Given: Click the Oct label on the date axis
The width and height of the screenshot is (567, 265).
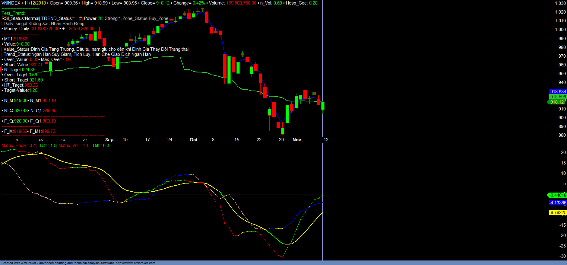Looking at the screenshot, I should point(193,140).
